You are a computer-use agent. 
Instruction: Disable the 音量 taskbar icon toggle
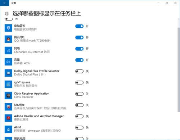[x=79, y=60]
